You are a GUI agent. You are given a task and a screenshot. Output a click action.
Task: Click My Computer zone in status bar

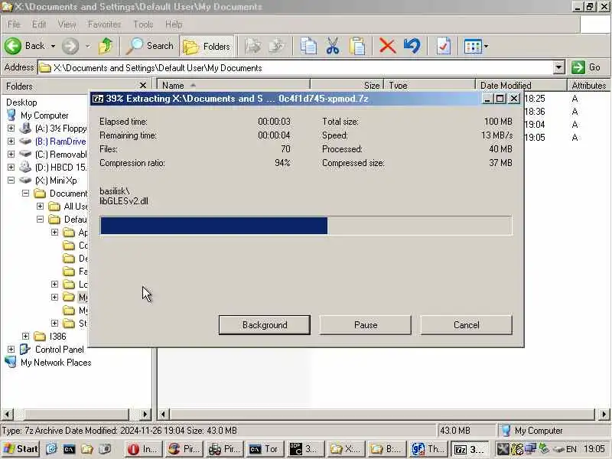[x=553, y=431]
